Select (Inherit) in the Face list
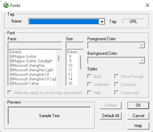The width and height of the screenshot is (153, 132). [x=32, y=52]
